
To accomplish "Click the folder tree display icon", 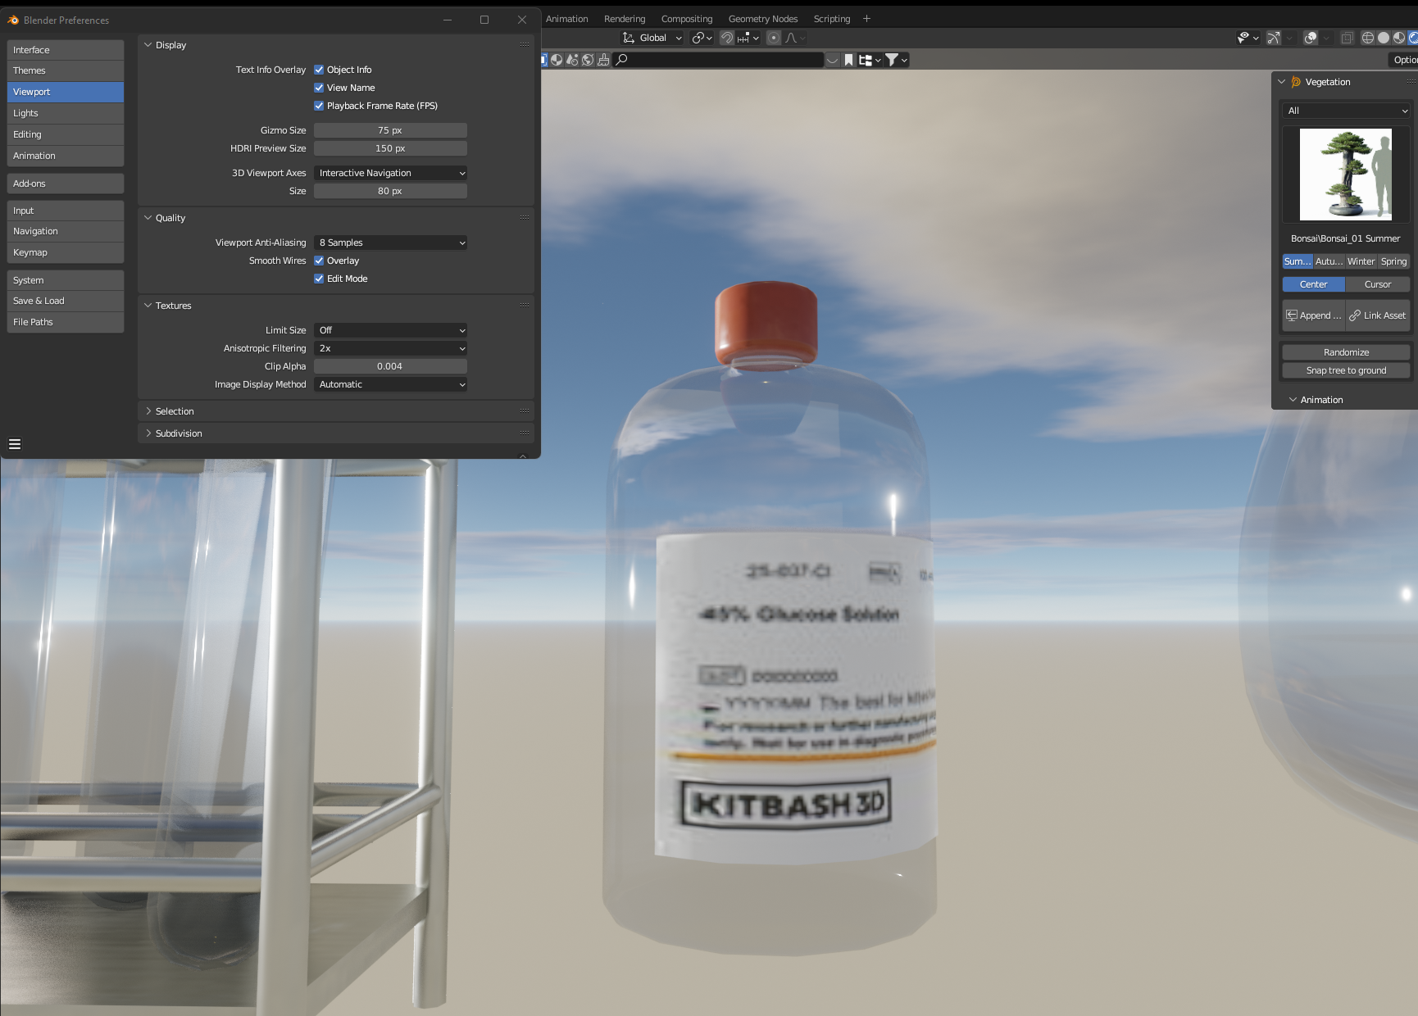I will (865, 60).
